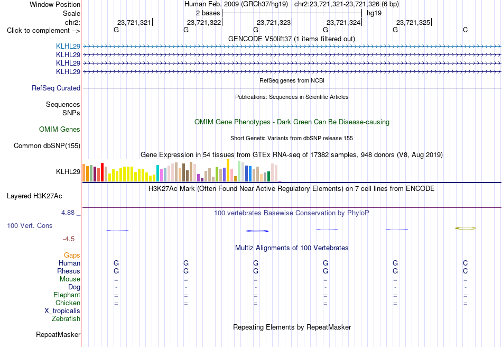Click the 23,721,322 coordinate label
Image resolution: width=502 pixels, height=347 pixels.
(203, 22)
